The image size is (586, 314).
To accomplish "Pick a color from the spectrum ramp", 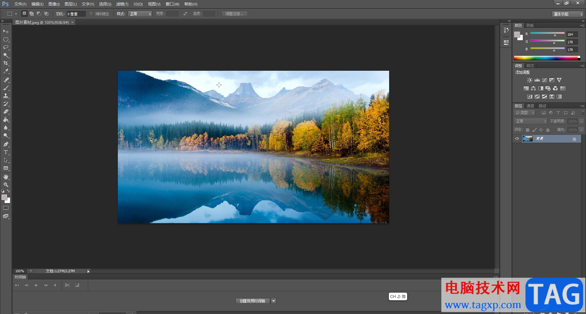I will 547,58.
